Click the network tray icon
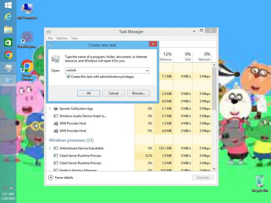 (5, 188)
